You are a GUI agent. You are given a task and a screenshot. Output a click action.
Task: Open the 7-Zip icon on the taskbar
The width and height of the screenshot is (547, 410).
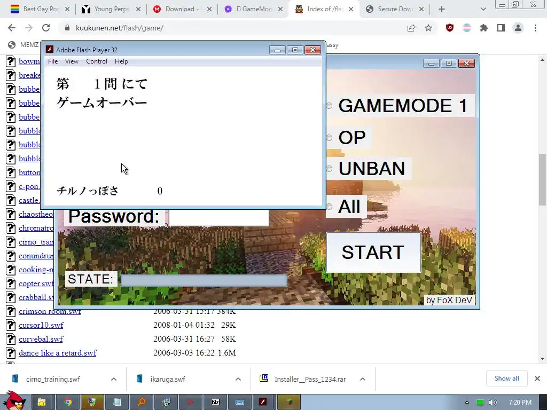coord(215,403)
